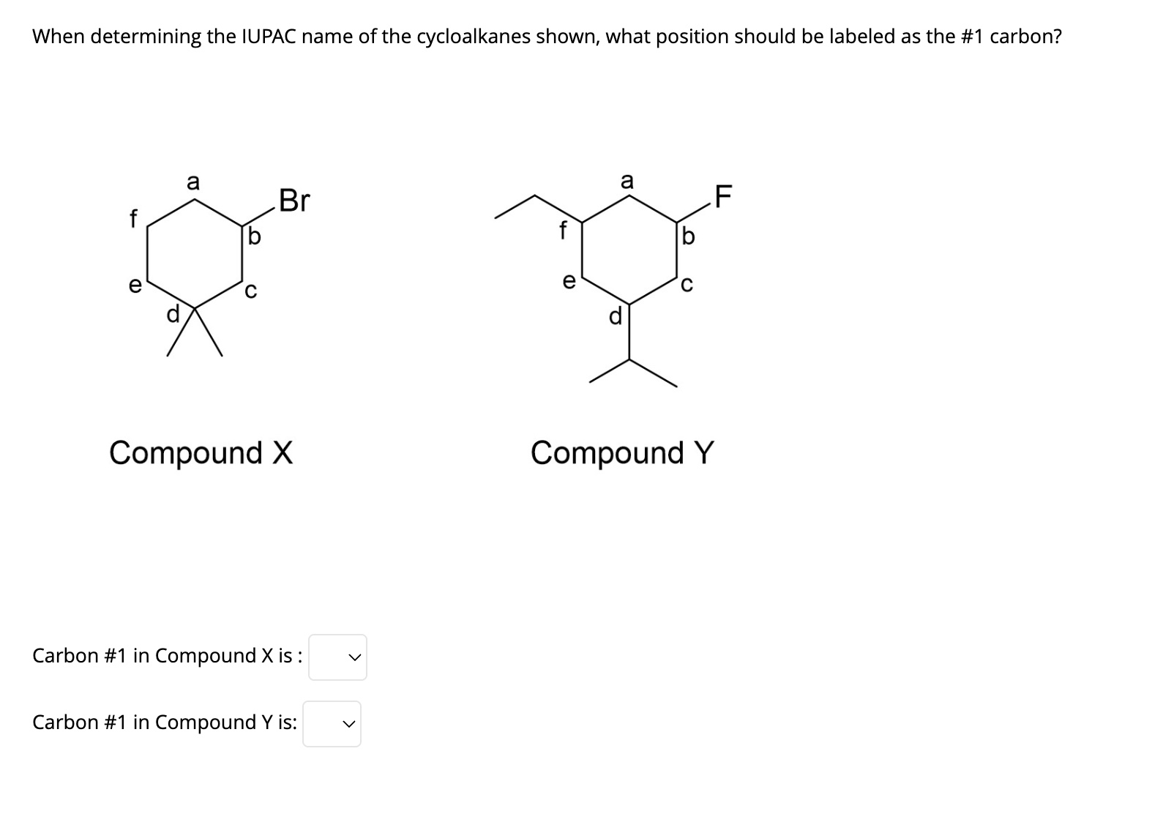Select carbon label b on Compound X
The width and height of the screenshot is (1174, 814).
point(253,236)
